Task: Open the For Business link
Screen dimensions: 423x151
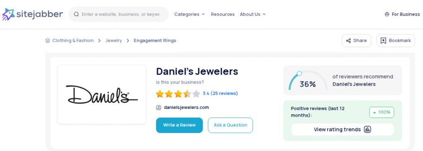Action: click(x=402, y=14)
